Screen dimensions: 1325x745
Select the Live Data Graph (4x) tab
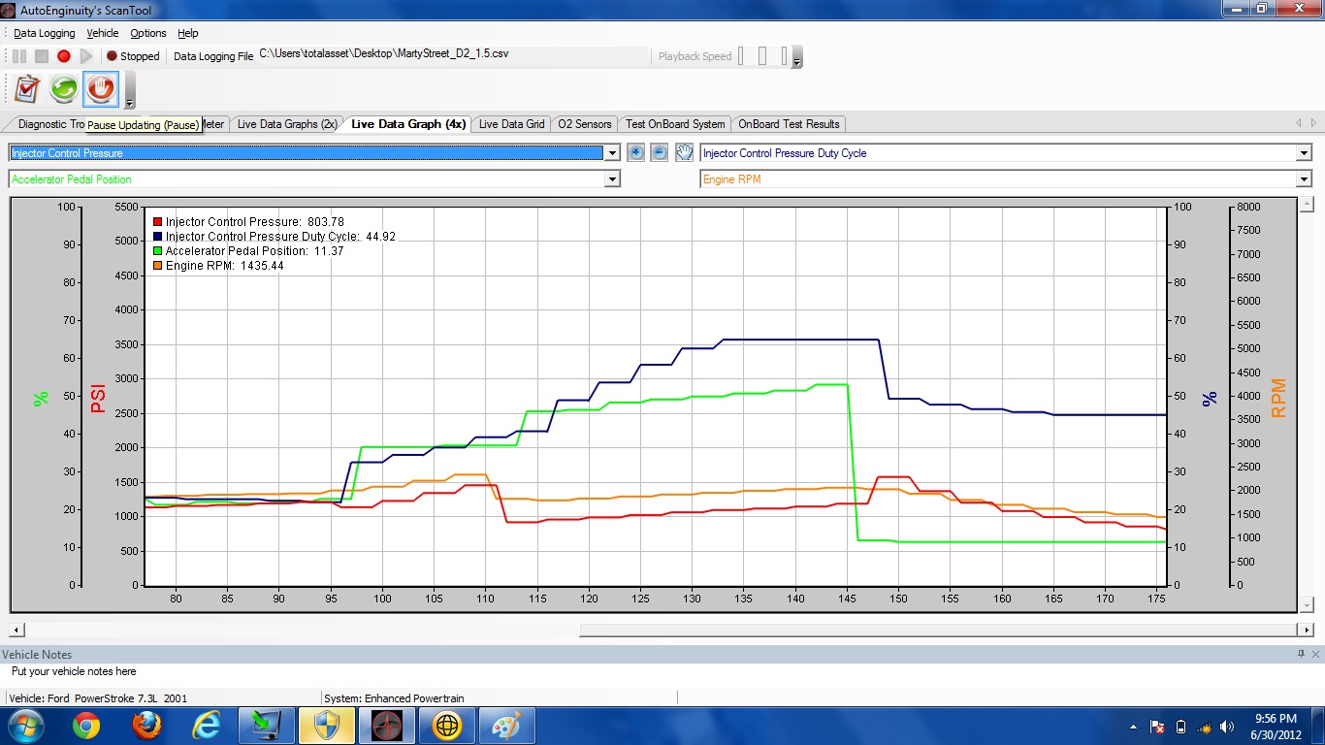[x=408, y=124]
